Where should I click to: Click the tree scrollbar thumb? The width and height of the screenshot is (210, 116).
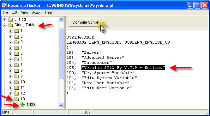pyautogui.click(x=61, y=54)
